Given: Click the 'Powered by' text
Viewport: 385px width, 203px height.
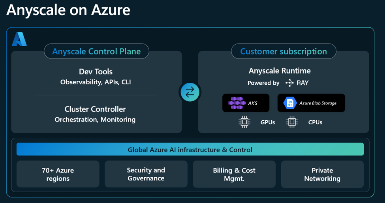Looking at the screenshot, I should (263, 83).
